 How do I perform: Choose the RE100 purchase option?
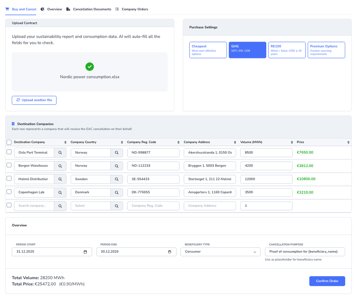pos(287,50)
